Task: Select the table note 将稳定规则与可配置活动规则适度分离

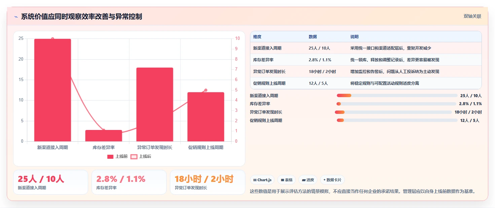Action: (x=385, y=83)
